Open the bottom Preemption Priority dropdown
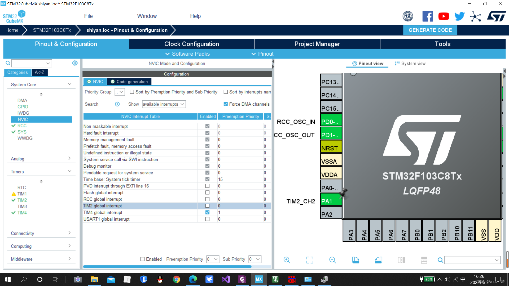The image size is (509, 286). pos(213,259)
